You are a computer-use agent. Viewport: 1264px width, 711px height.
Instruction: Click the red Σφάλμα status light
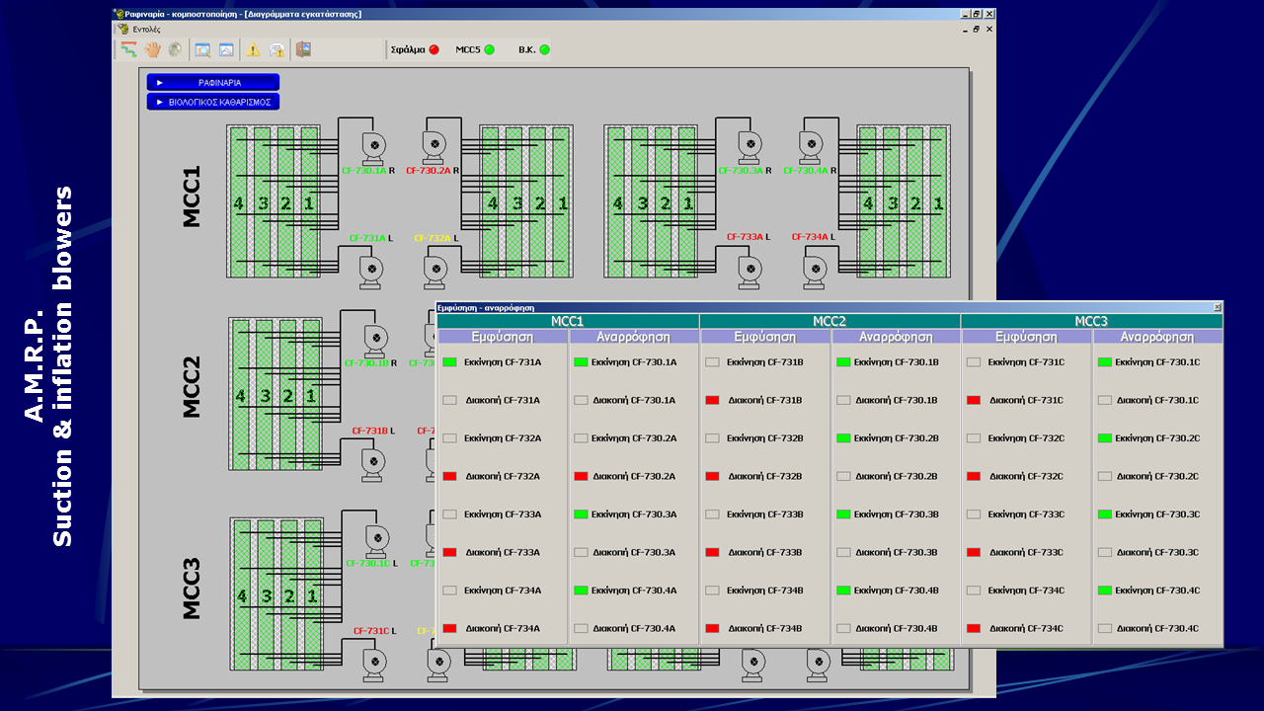(x=434, y=49)
